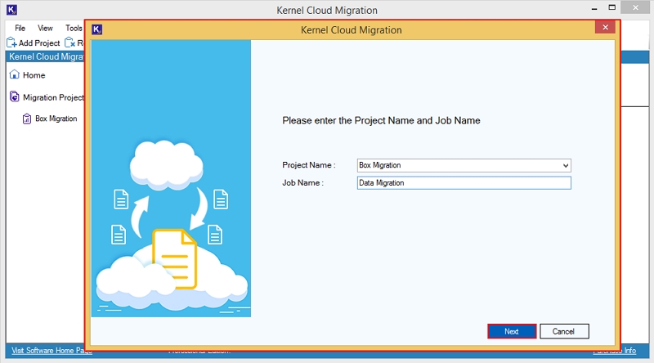Image resolution: width=654 pixels, height=363 pixels.
Task: Open the Tools menu
Action: (x=74, y=28)
